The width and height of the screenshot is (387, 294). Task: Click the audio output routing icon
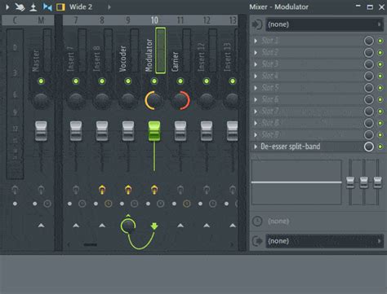[x=257, y=241]
